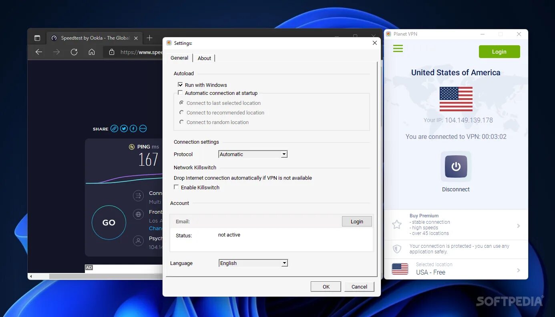Click the user profile icon in Speedtest

(x=139, y=241)
